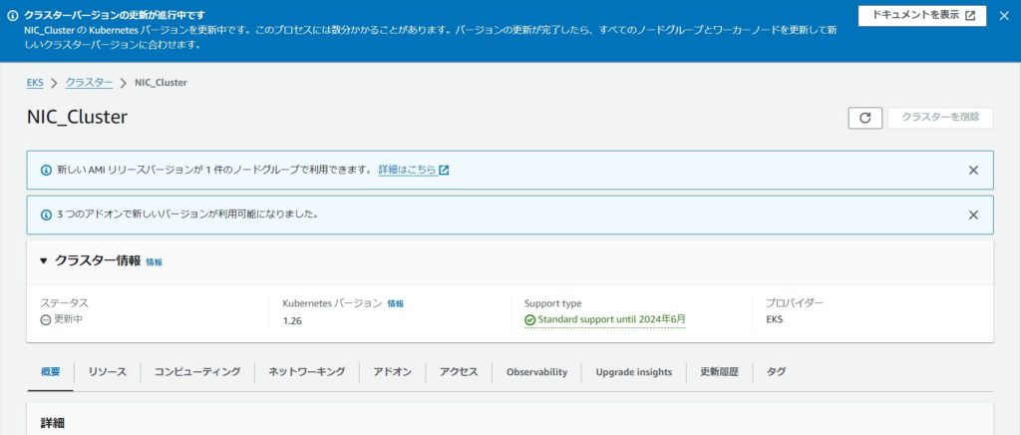This screenshot has height=435, width=1021.
Task: Click the info icon in add-on notice
Action: point(46,215)
